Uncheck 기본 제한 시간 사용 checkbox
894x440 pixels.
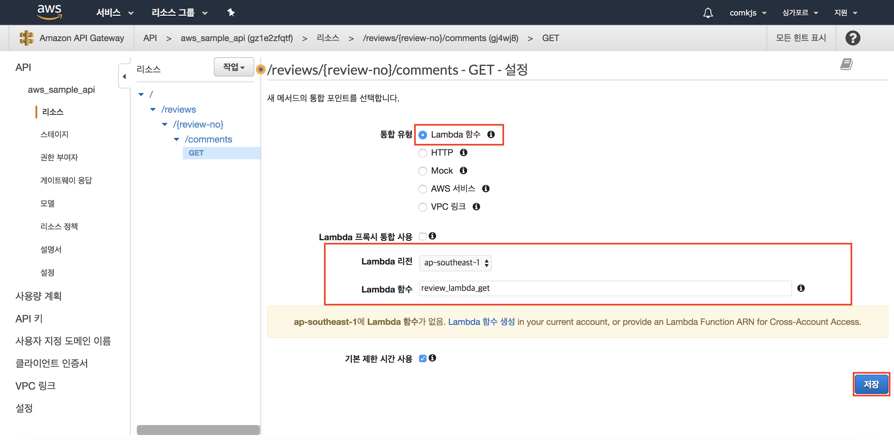[x=422, y=358]
